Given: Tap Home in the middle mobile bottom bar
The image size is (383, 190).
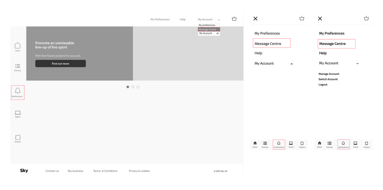Looking at the screenshot, I should coord(255,145).
